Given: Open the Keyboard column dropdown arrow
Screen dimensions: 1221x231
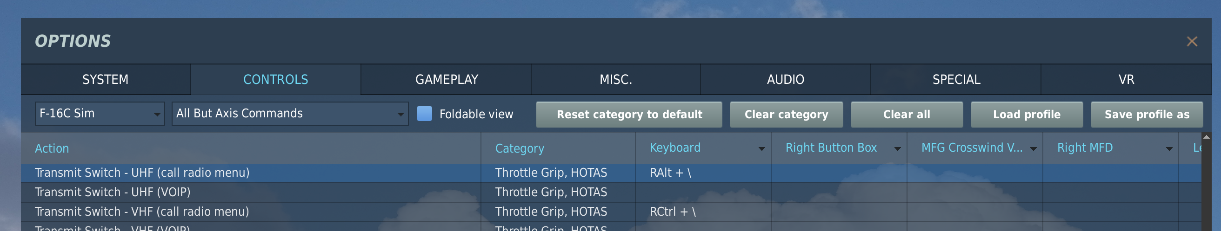Looking at the screenshot, I should tap(761, 149).
